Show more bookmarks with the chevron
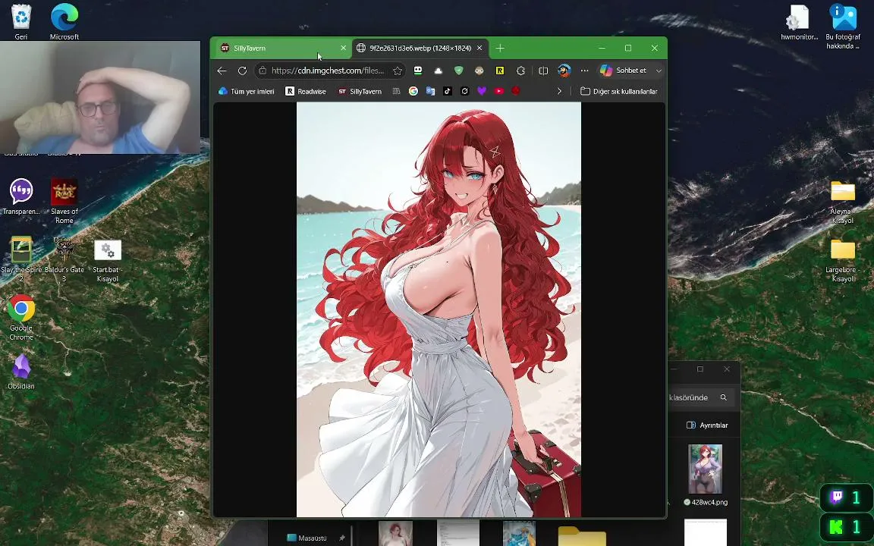This screenshot has width=874, height=546. click(x=559, y=91)
